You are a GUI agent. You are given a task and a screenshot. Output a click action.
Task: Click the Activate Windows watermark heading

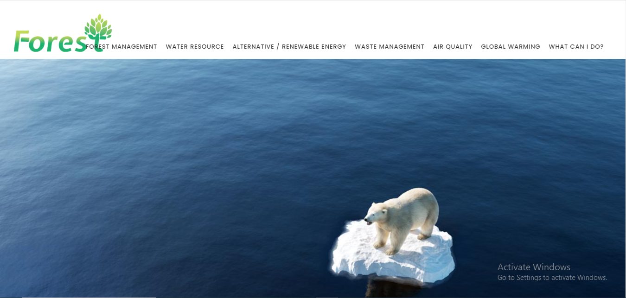(x=534, y=267)
